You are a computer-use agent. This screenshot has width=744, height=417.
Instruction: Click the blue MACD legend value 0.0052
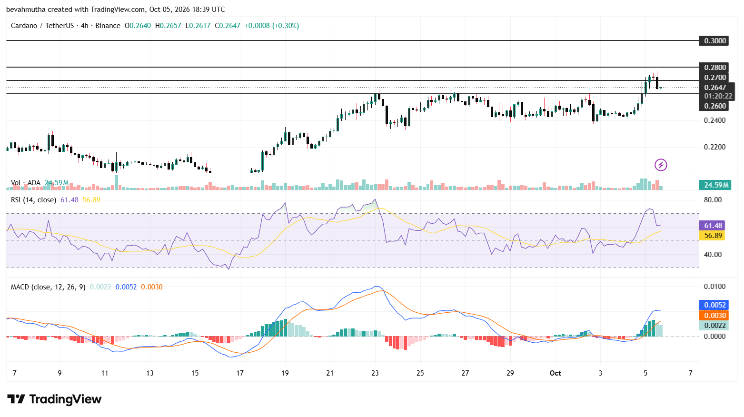point(126,287)
